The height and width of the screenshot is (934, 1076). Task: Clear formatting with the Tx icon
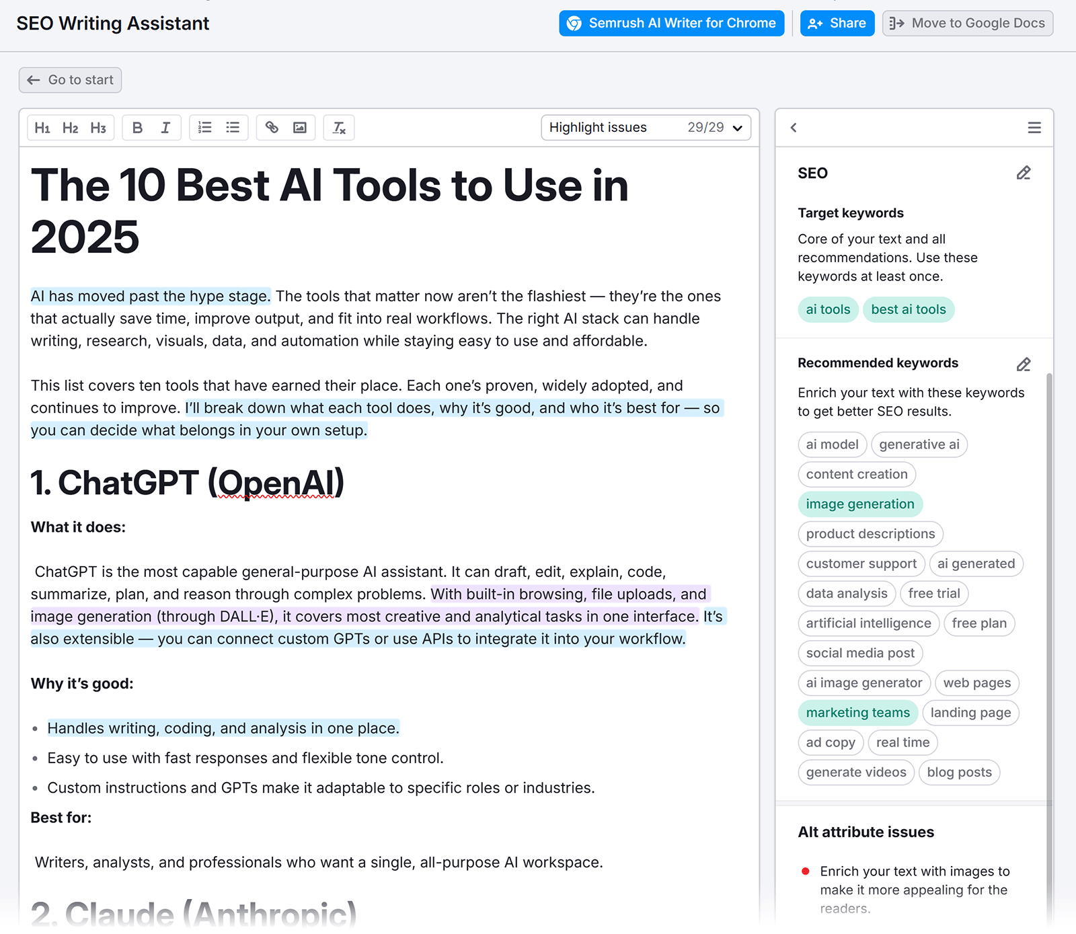point(339,128)
